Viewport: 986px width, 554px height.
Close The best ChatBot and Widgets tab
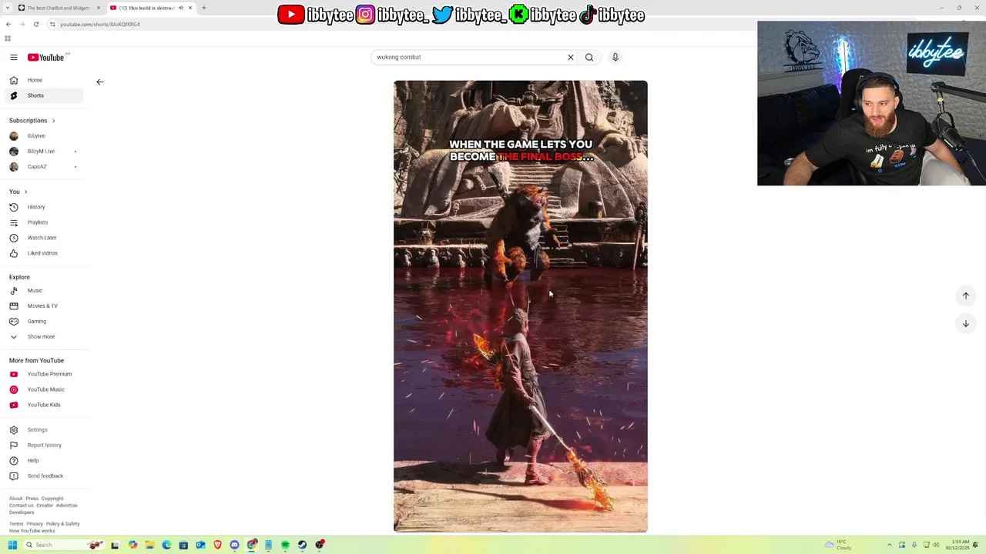pyautogui.click(x=99, y=8)
